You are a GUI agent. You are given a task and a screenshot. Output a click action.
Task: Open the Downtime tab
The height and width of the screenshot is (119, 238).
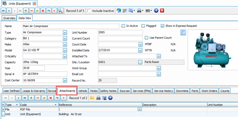182,91
